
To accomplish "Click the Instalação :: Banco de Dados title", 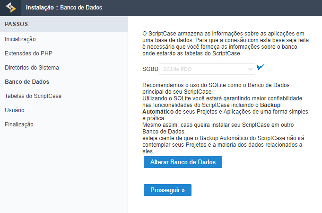I will [x=64, y=8].
